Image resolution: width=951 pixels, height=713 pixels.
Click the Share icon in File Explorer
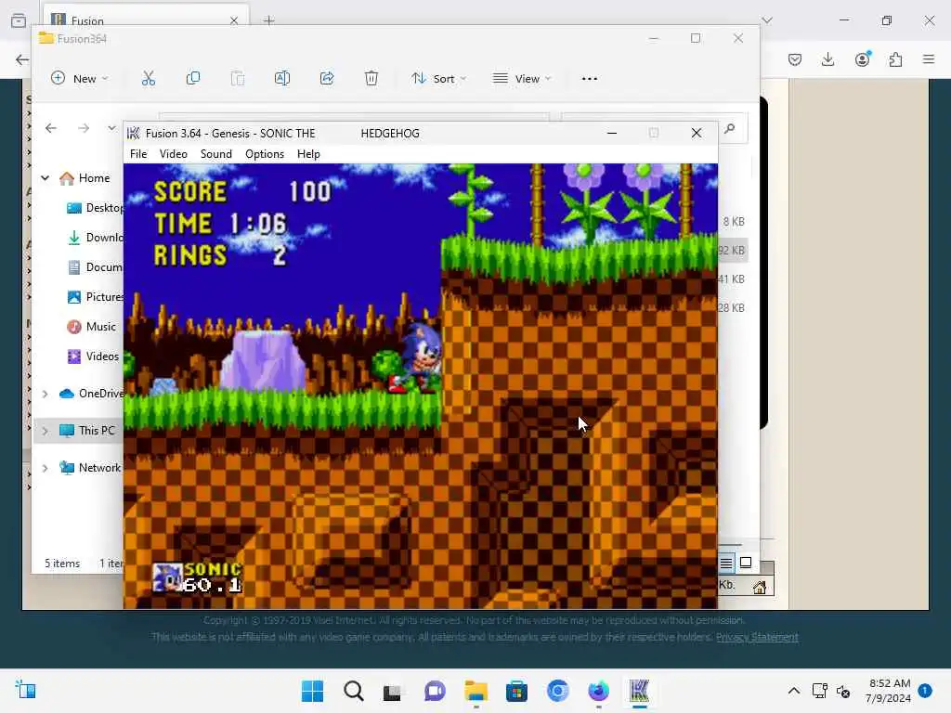[x=327, y=78]
